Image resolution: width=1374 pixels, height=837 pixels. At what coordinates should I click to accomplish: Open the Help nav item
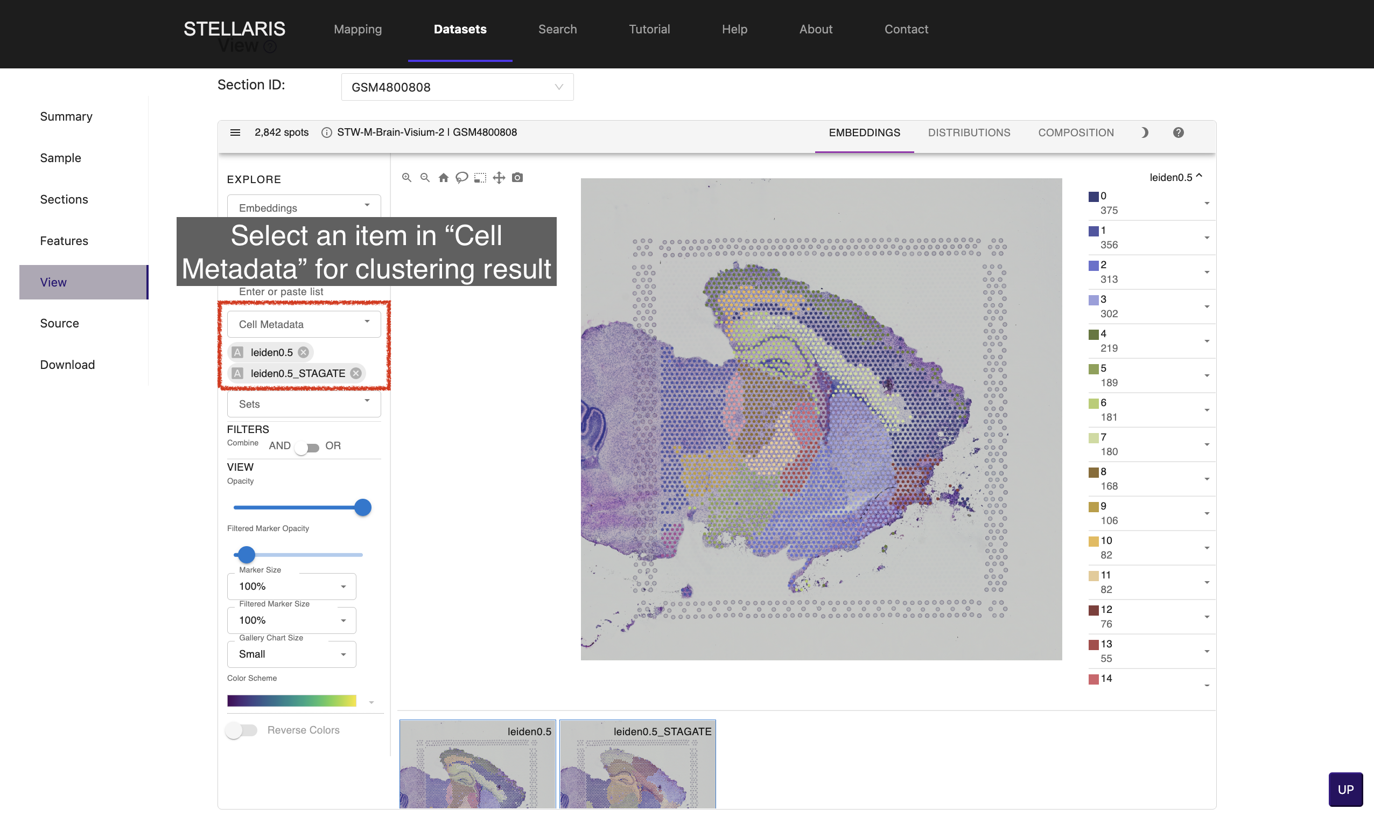pyautogui.click(x=734, y=29)
